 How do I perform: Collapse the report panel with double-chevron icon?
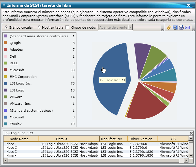pyautogui.click(x=188, y=5)
